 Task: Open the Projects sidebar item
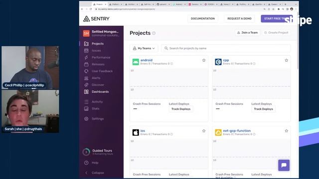point(98,44)
